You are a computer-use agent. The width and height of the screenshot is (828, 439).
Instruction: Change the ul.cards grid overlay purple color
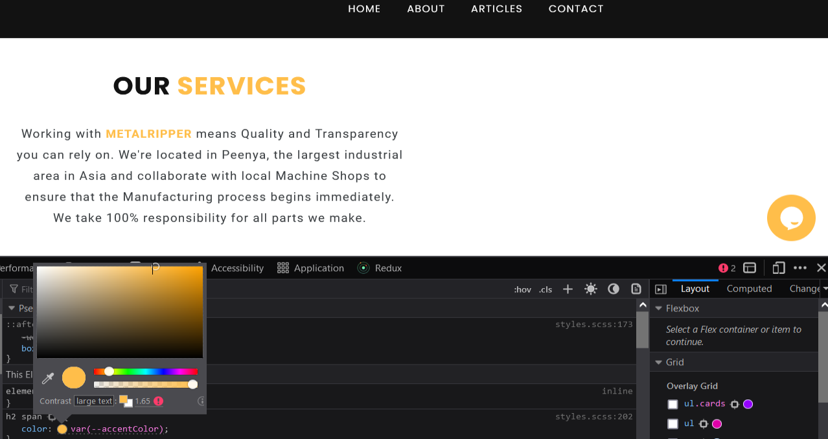[748, 404]
